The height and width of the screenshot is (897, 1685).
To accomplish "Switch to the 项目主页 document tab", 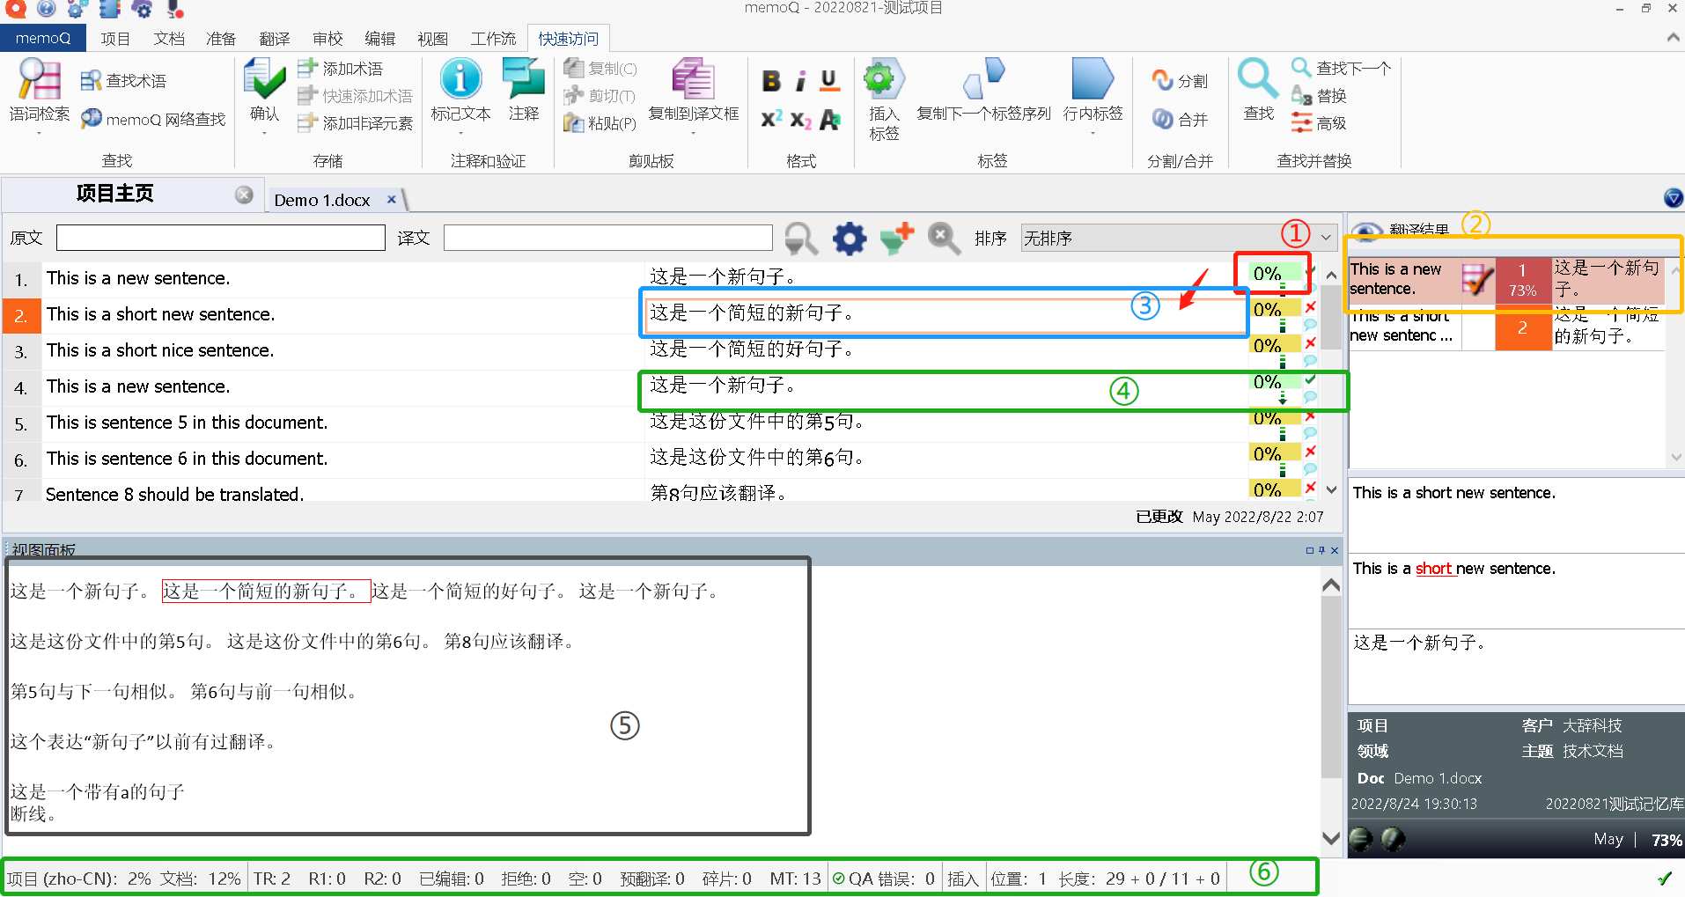I will click(x=115, y=195).
